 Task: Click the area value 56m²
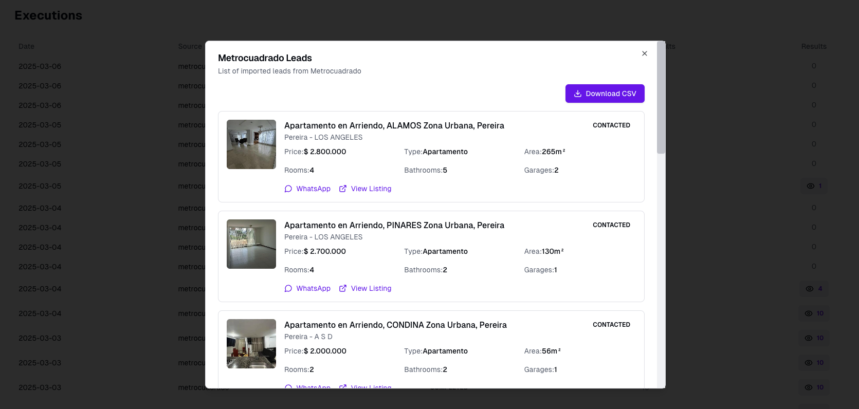(x=551, y=351)
